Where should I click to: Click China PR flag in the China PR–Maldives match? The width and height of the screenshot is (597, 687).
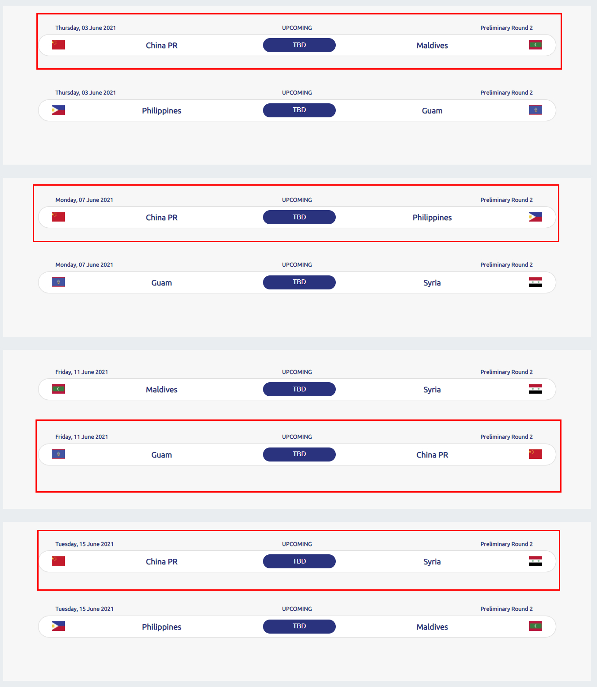(x=58, y=45)
